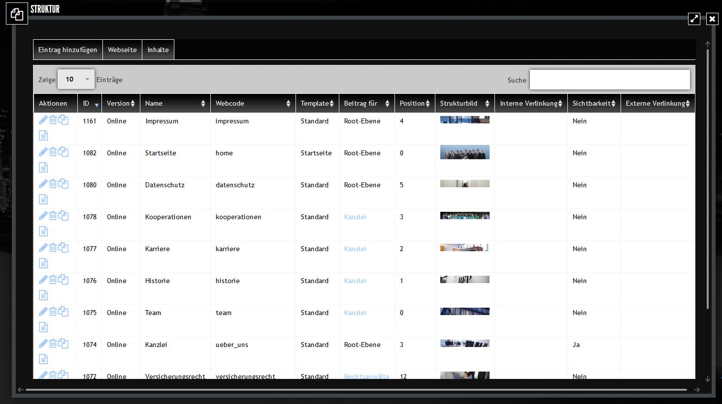Edit the Datenschutz entry with pencil icon

[x=43, y=184]
